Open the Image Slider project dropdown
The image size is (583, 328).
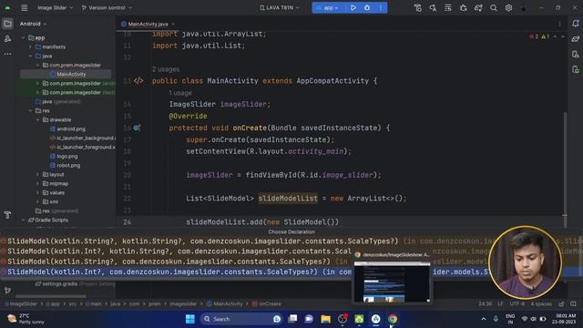tap(55, 7)
